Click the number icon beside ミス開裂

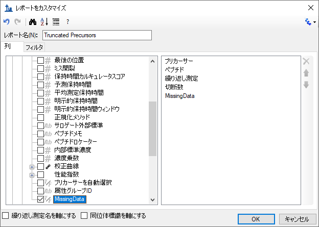[x=48, y=69]
